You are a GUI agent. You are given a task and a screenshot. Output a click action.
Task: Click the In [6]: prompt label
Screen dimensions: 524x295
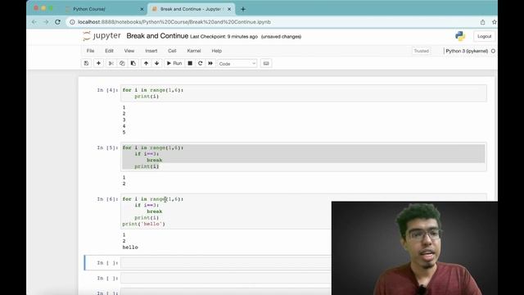point(107,199)
